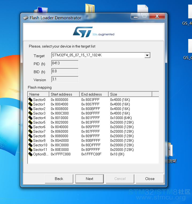Click the Sector1 chip icon

[30, 104]
